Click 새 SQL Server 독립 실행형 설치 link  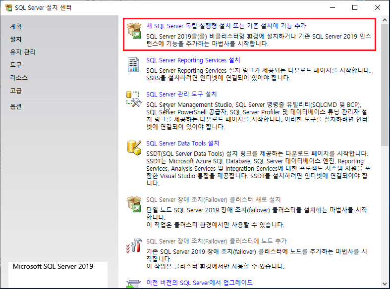226,26
